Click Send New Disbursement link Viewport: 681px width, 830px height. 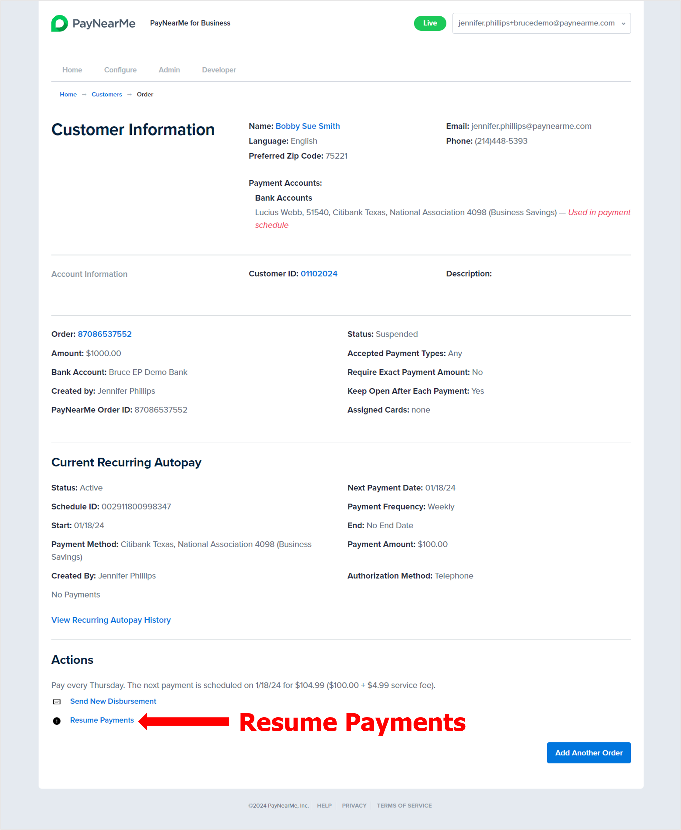pyautogui.click(x=113, y=701)
